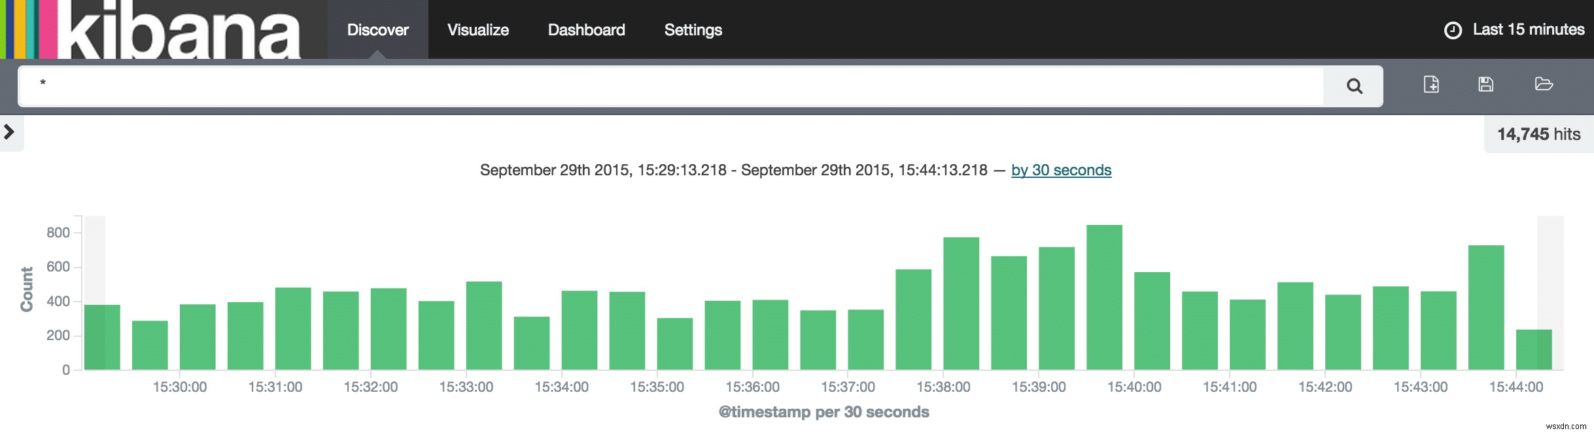The height and width of the screenshot is (433, 1594).
Task: Save the current search
Action: (x=1485, y=84)
